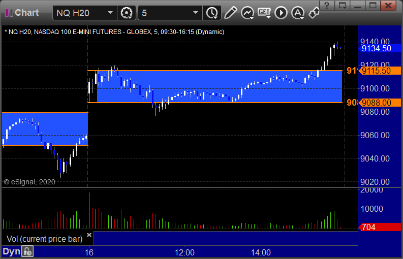Click the chart title NQ H20 NASDAQ text
This screenshot has height=259, width=403.
114,32
